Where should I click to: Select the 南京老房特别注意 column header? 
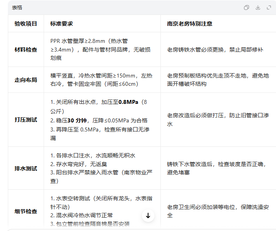[x=190, y=24]
